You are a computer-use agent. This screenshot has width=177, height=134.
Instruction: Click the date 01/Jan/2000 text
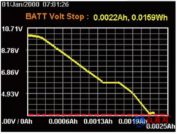(21, 4)
